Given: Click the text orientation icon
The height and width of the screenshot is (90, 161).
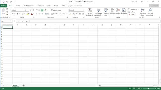Looking at the screenshot, I should [x=46, y=10].
